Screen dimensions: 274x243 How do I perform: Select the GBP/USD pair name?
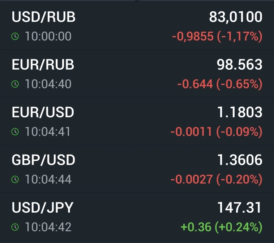click(43, 160)
